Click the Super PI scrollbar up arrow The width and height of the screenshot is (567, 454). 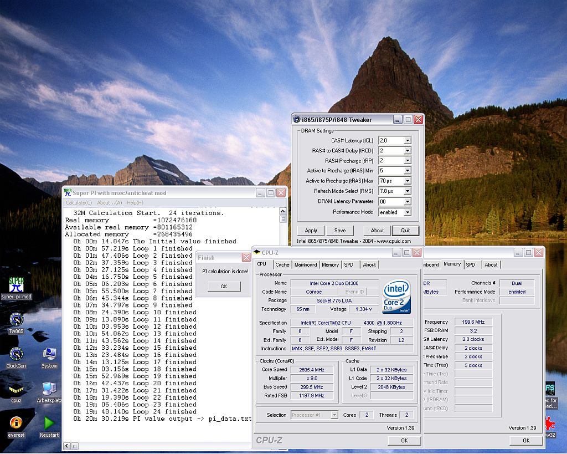pyautogui.click(x=283, y=211)
